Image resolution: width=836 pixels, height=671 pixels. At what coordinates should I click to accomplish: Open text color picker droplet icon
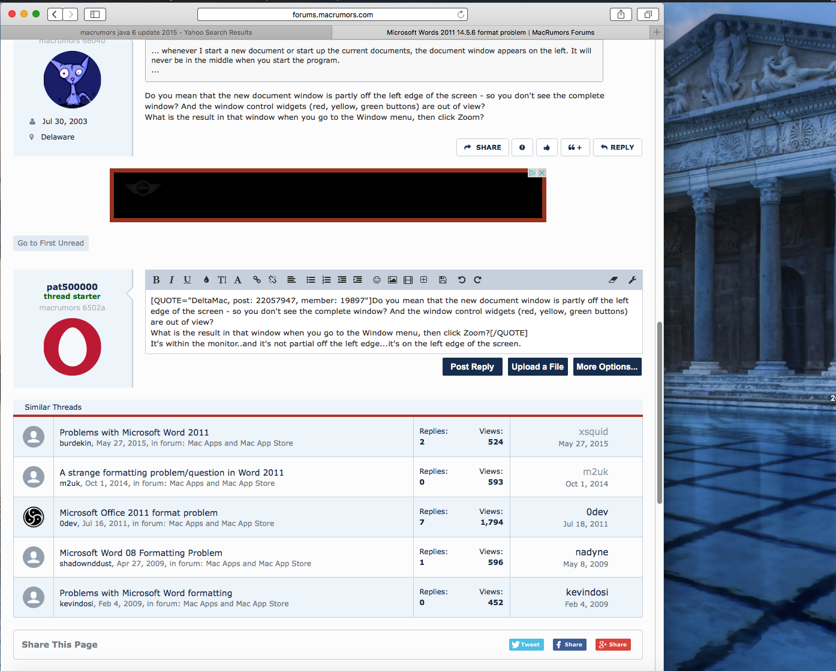pos(206,280)
